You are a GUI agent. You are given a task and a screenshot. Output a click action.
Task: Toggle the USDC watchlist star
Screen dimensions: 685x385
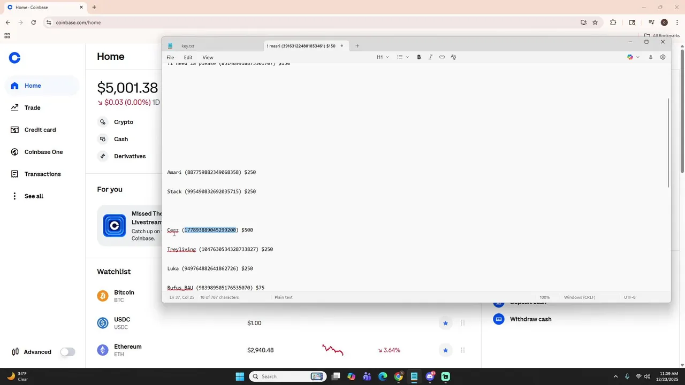click(x=445, y=323)
